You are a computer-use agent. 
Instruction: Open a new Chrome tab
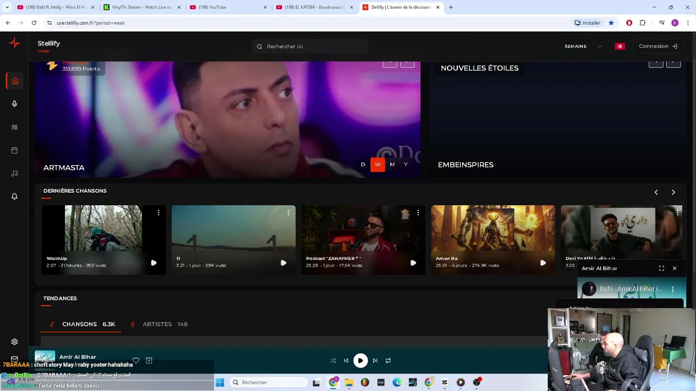coord(451,7)
